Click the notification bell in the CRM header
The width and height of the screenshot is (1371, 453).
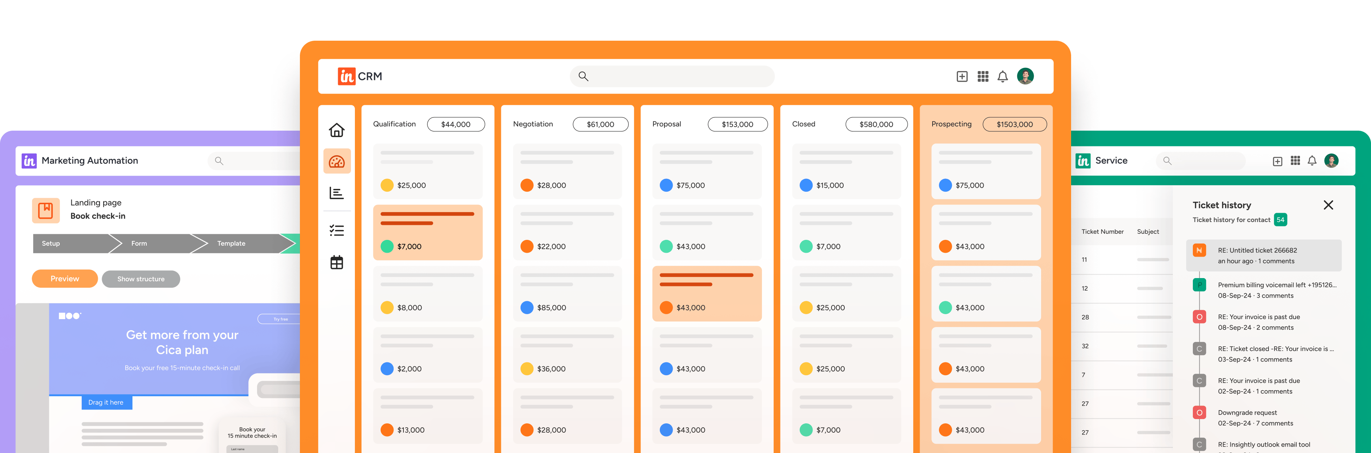pos(1003,76)
